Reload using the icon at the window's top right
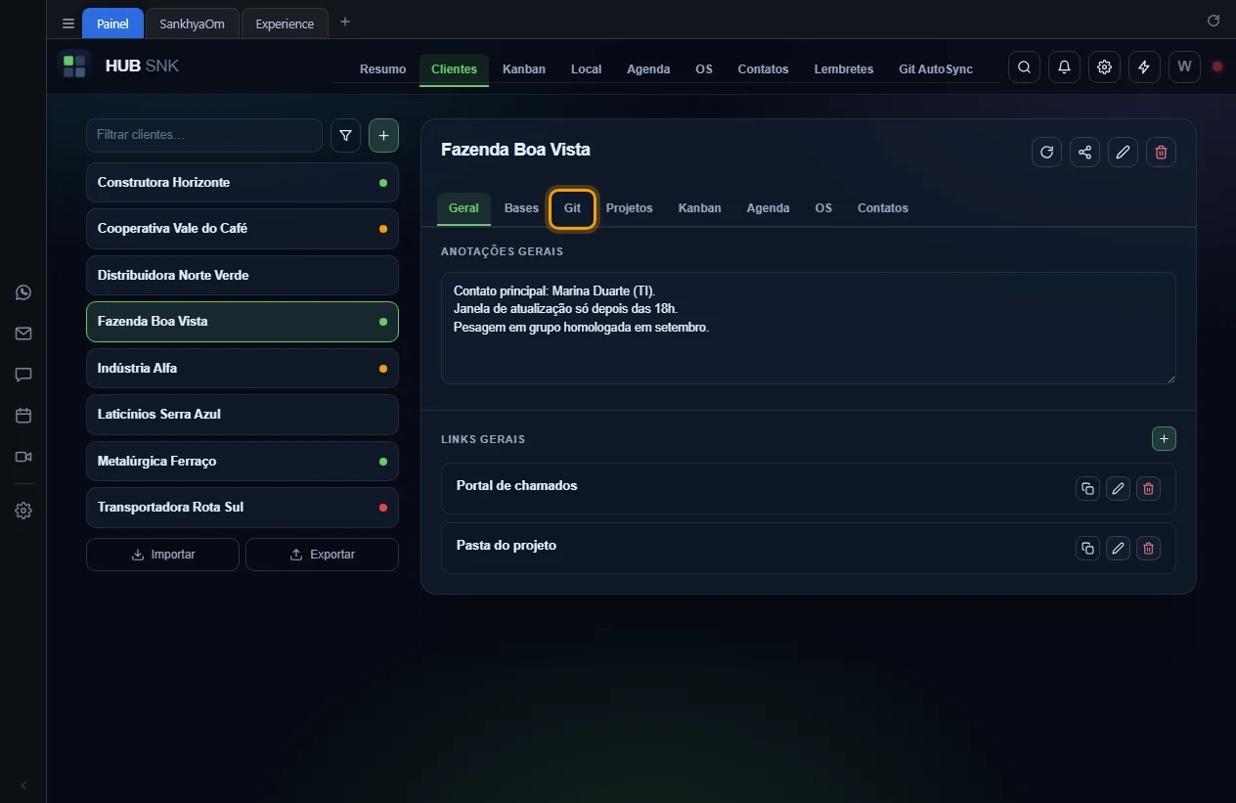The image size is (1236, 803). [x=1214, y=21]
